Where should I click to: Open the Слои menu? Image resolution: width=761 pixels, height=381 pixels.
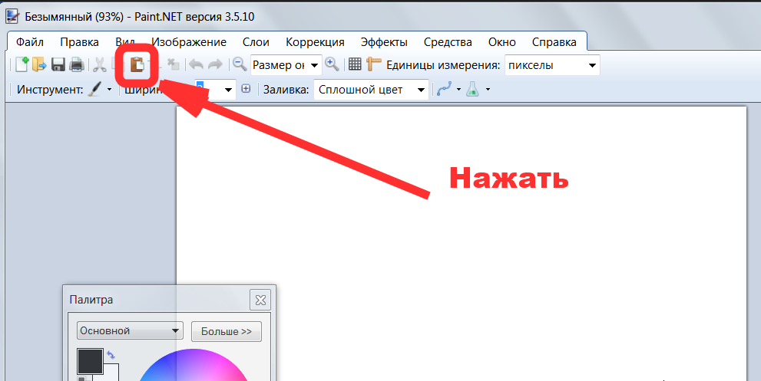256,42
